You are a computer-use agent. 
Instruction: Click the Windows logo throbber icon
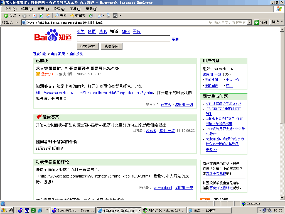point(279,9)
